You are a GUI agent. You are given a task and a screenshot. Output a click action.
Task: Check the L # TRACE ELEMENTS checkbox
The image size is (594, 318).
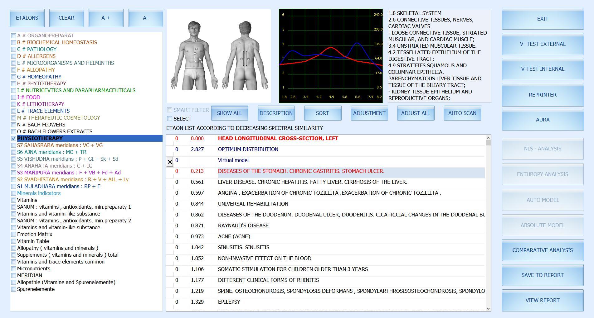(x=13, y=111)
